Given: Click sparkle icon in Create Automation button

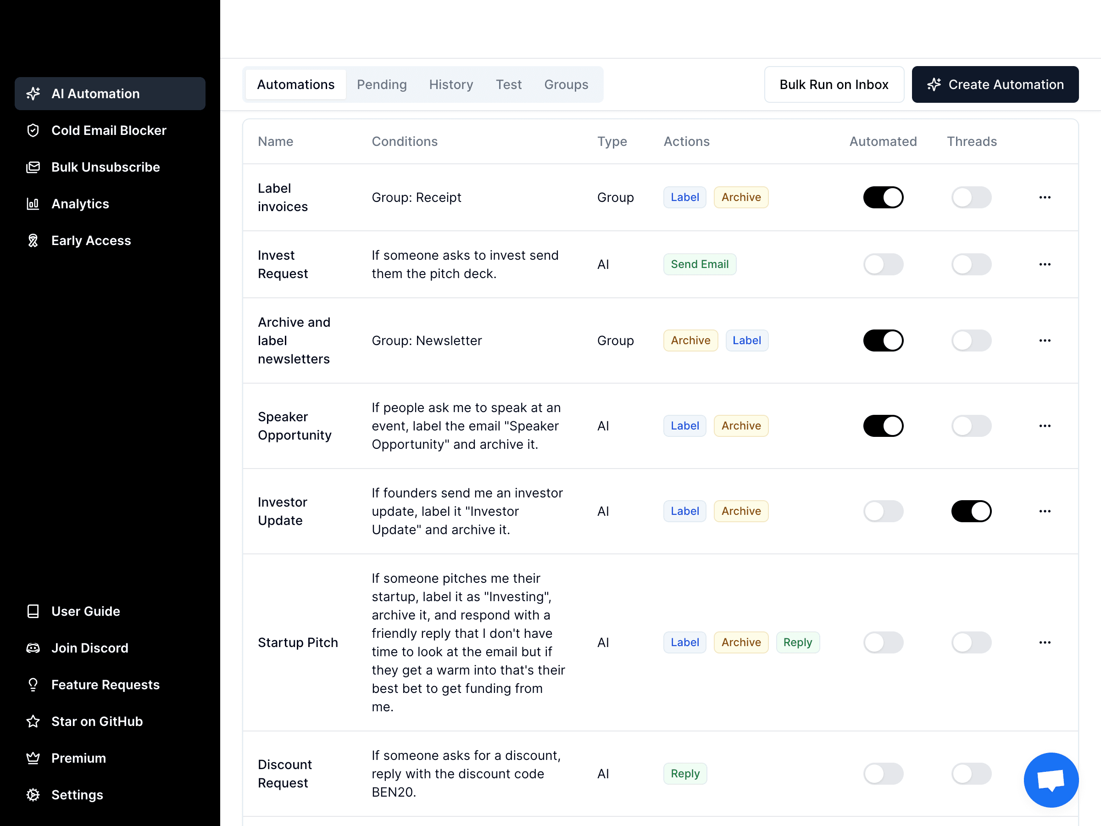Looking at the screenshot, I should 934,84.
